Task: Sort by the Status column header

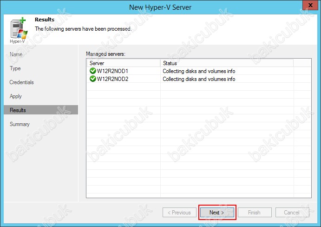Action: click(x=227, y=63)
